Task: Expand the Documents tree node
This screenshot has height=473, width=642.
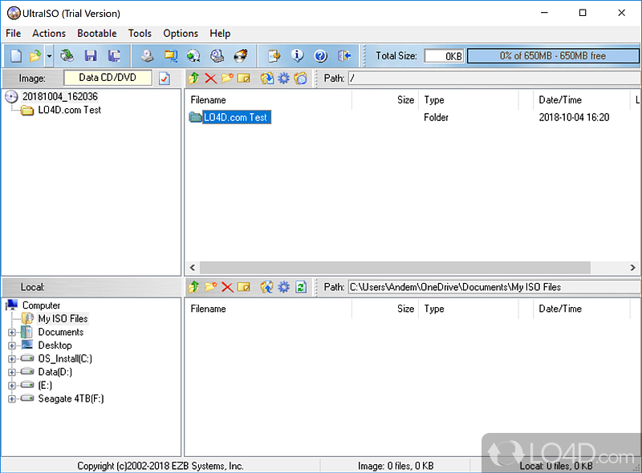Action: click(12, 332)
